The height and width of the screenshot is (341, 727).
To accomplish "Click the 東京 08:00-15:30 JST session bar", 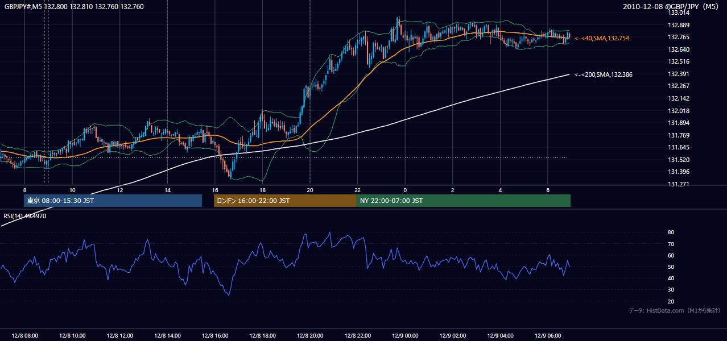I will click(x=113, y=201).
